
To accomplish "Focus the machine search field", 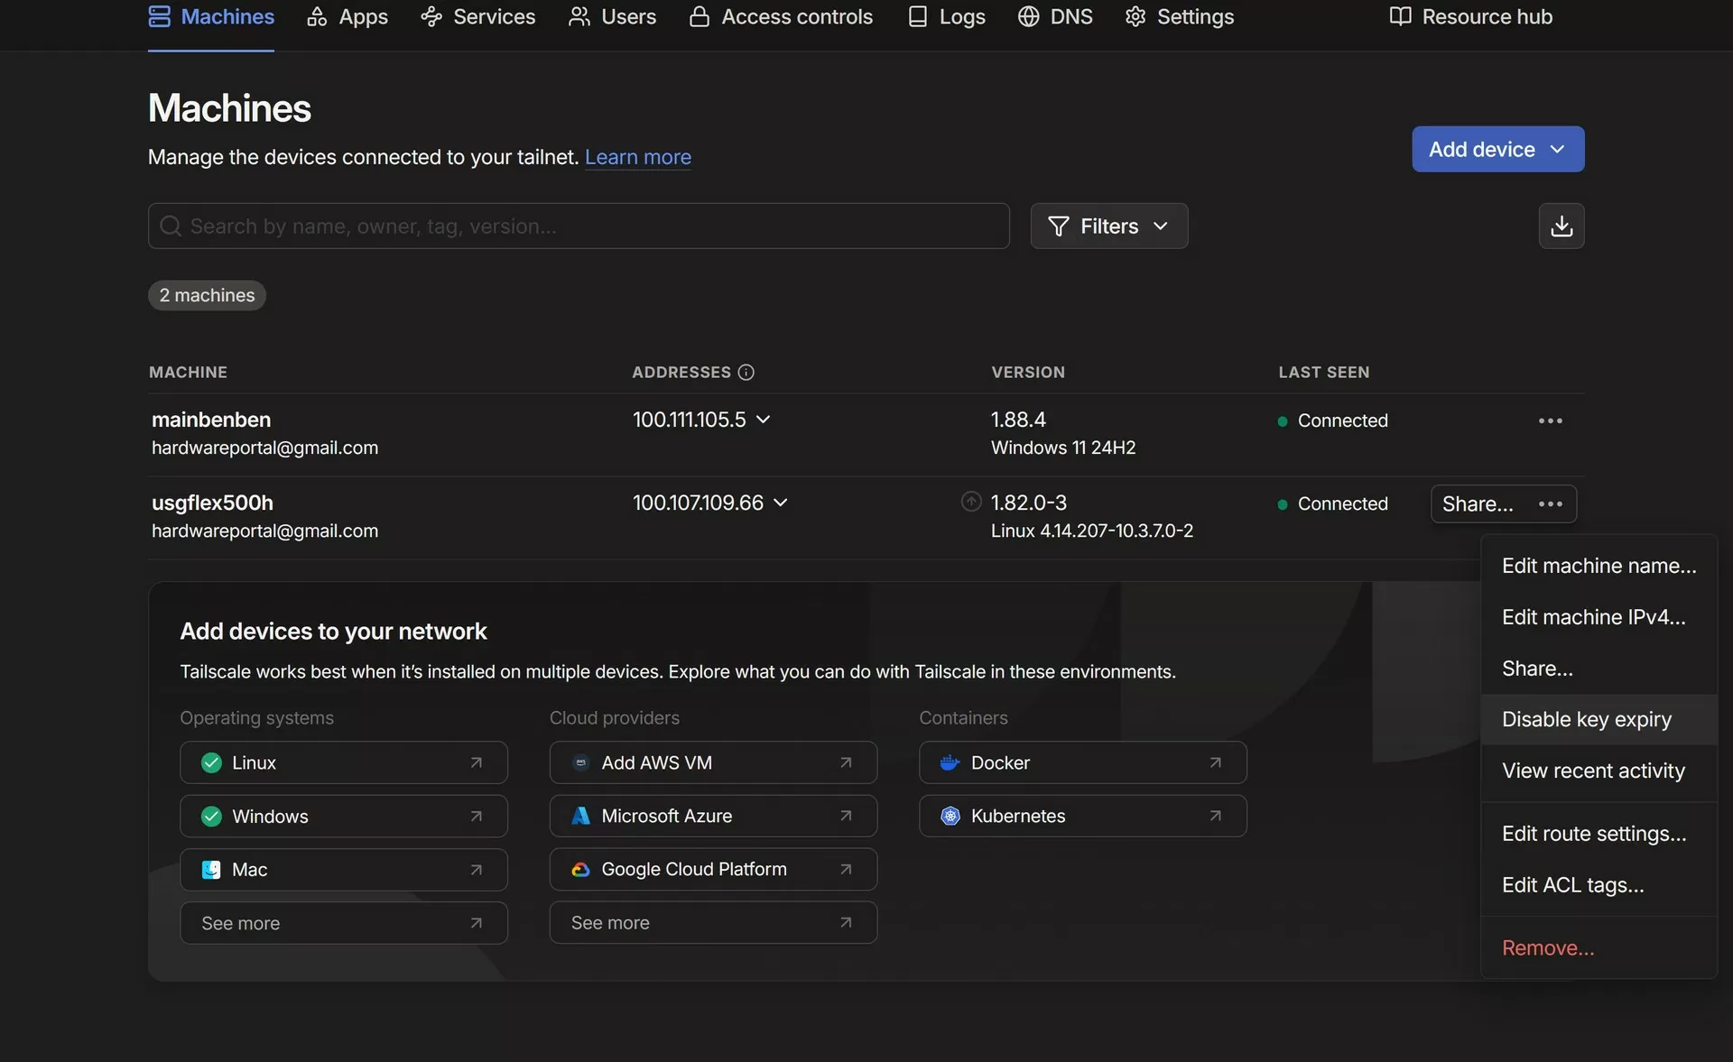I will pyautogui.click(x=578, y=226).
